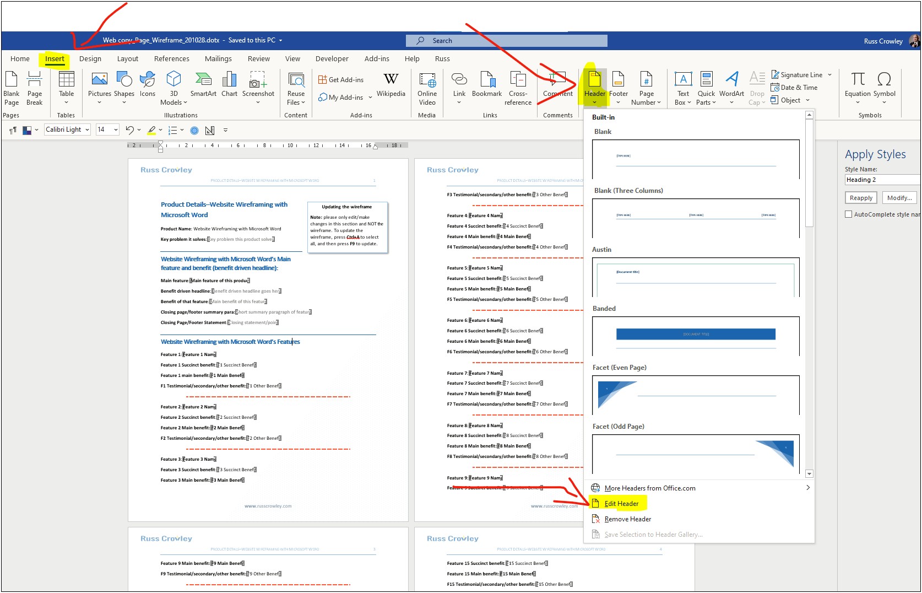
Task: Switch to the Layout tab
Action: coord(127,58)
